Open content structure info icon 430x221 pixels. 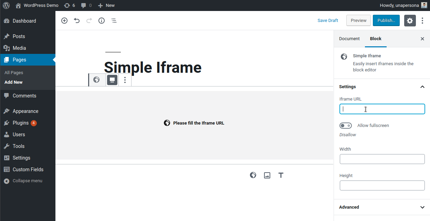coord(102,21)
